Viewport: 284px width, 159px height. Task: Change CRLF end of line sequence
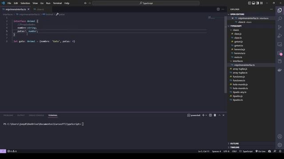234,151
